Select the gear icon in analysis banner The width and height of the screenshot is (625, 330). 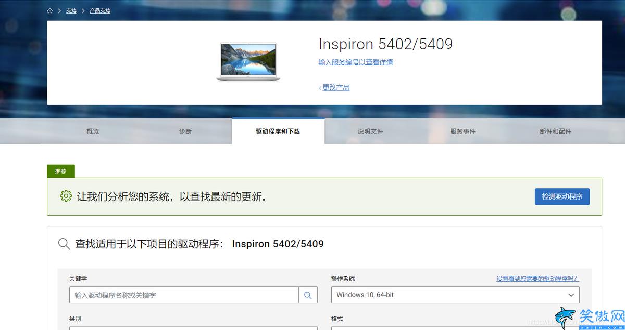(x=66, y=196)
